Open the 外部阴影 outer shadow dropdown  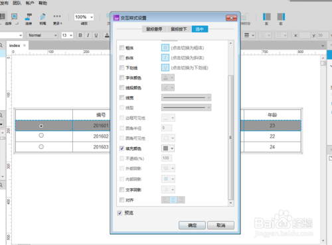click(x=168, y=168)
